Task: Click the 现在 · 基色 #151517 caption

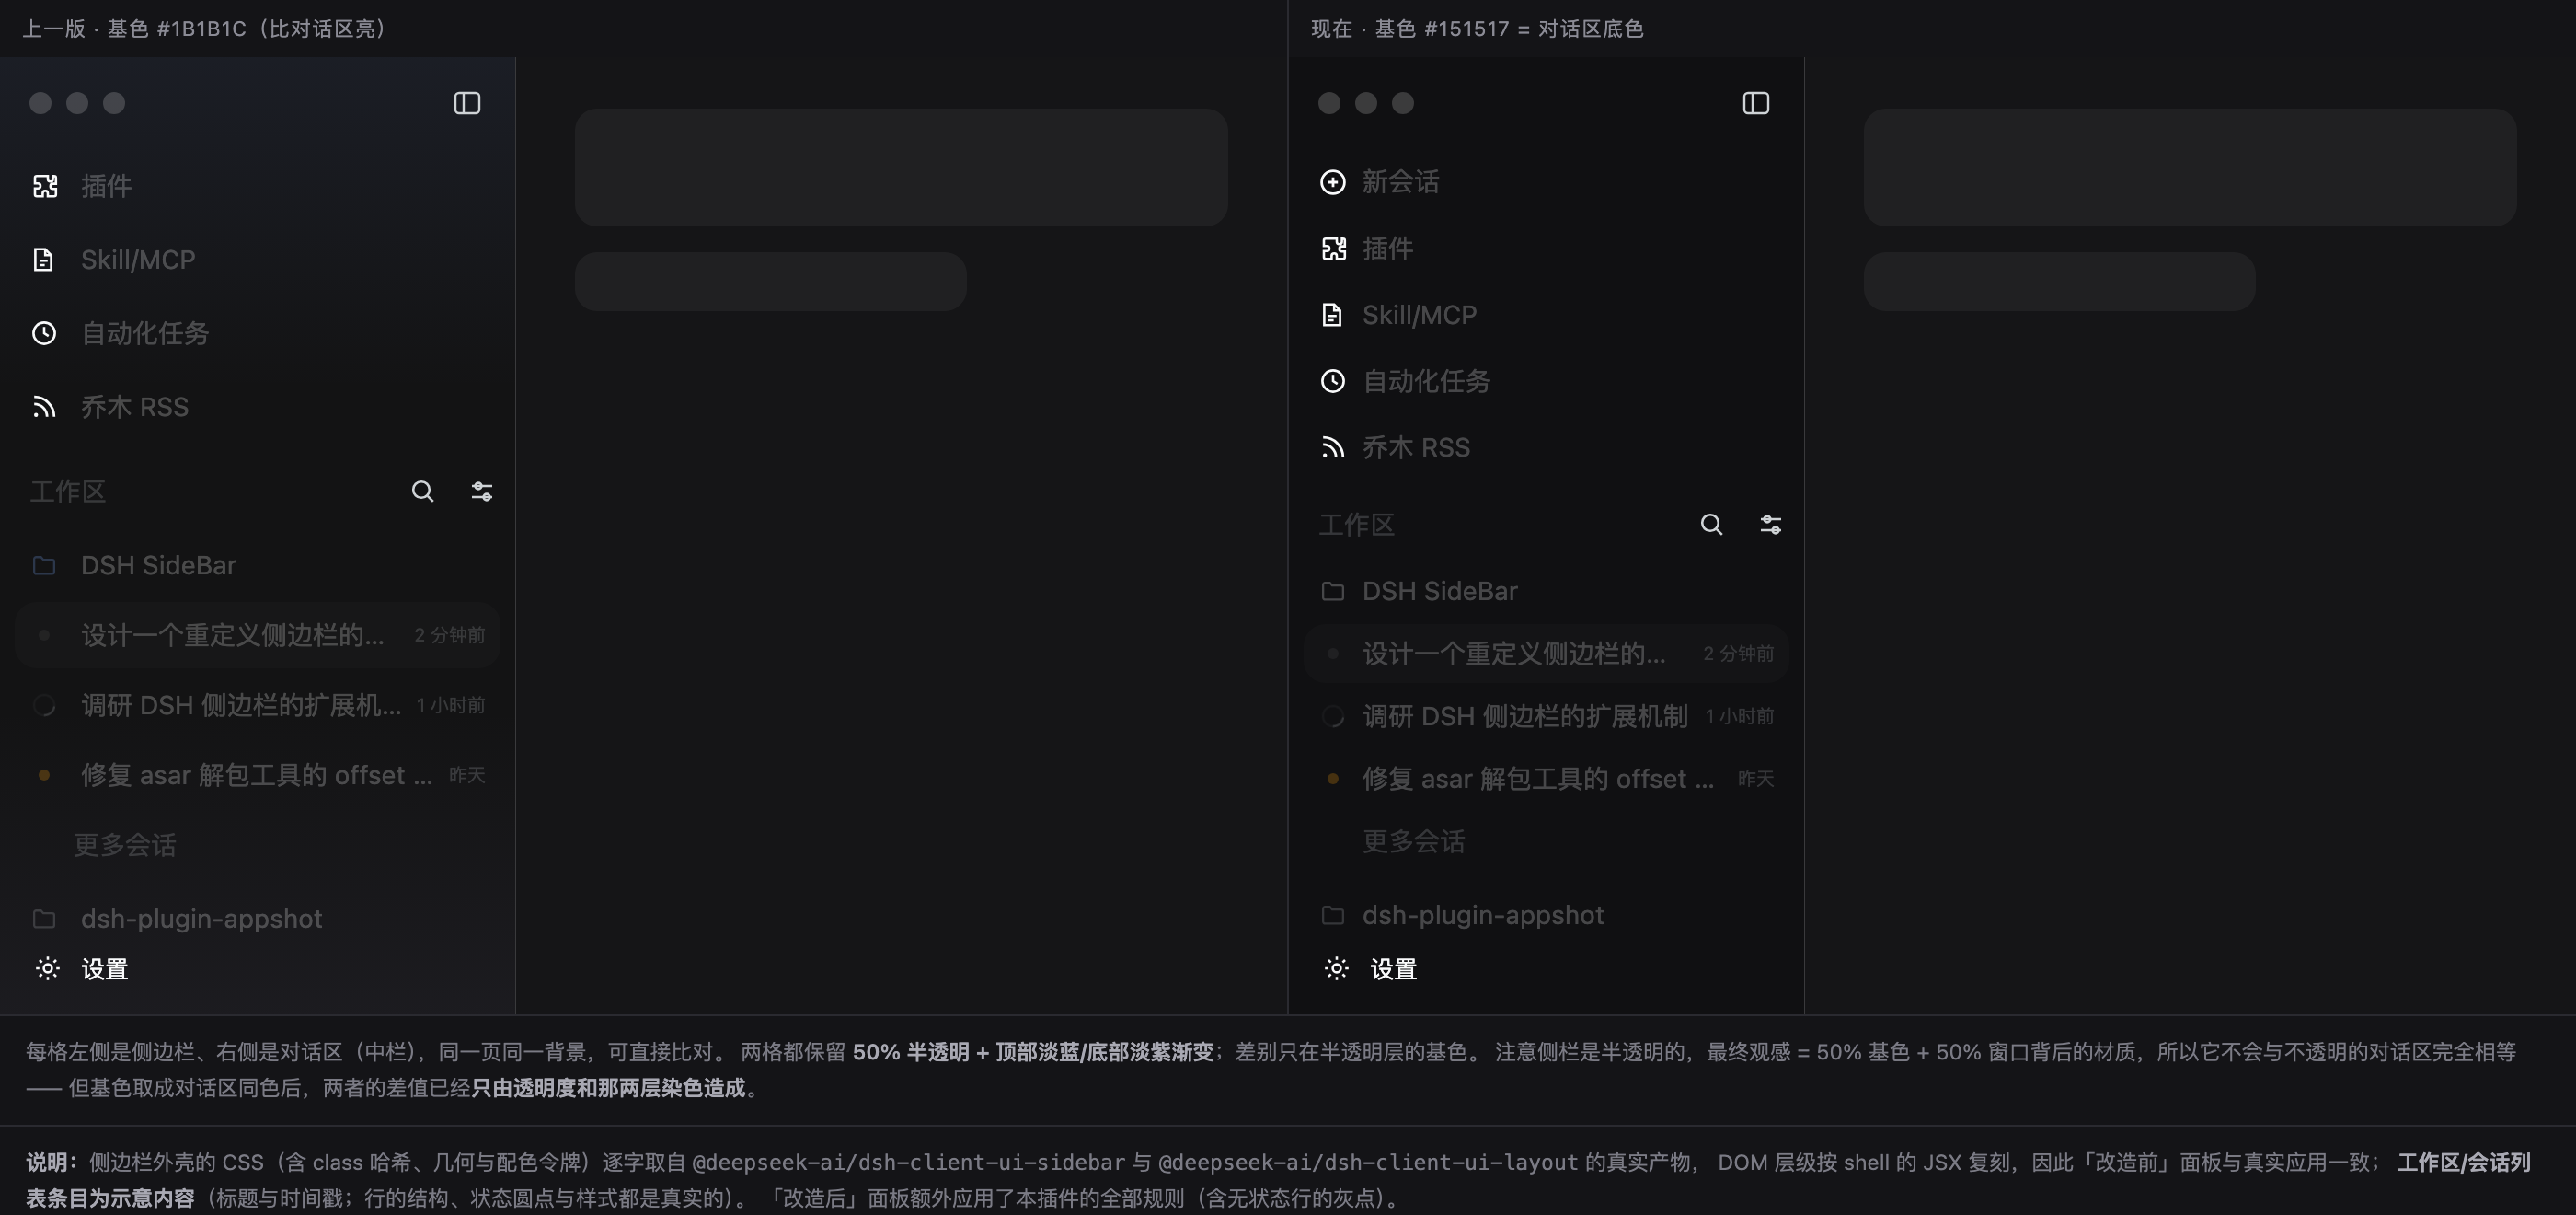Action: pos(1477,28)
